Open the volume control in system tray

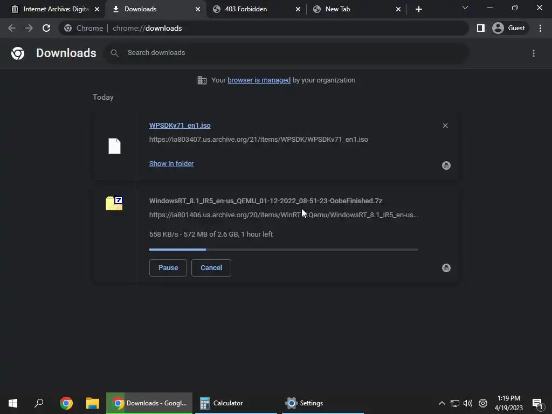tap(468, 403)
